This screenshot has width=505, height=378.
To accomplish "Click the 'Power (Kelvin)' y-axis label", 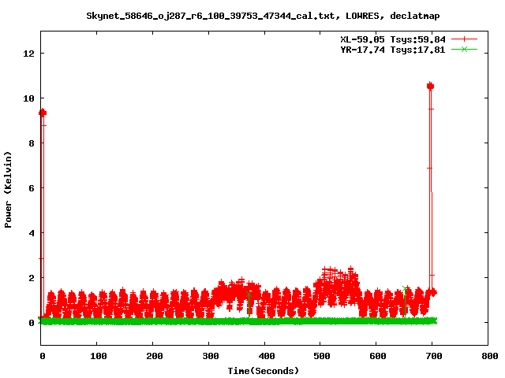I will coord(8,190).
